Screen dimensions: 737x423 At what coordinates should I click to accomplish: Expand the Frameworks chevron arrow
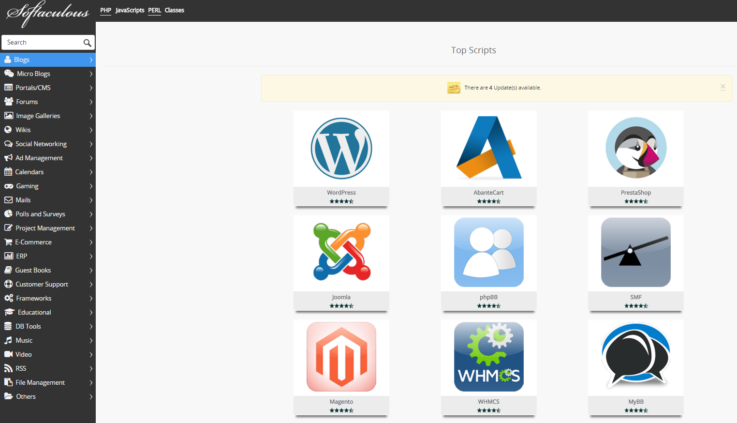91,298
